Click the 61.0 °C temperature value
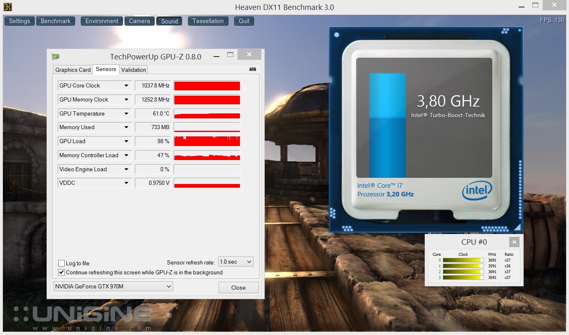The width and height of the screenshot is (569, 335). 153,113
